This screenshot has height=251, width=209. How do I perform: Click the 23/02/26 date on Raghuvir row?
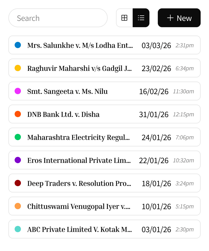click(x=156, y=69)
